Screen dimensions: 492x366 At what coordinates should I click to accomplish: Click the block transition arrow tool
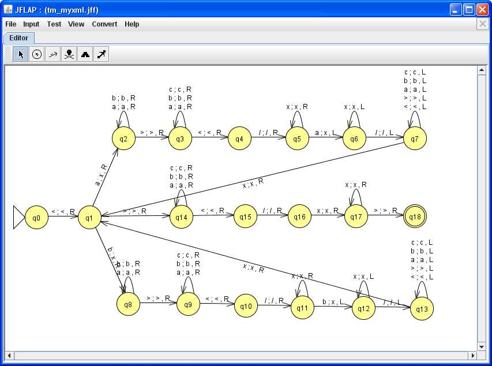102,54
